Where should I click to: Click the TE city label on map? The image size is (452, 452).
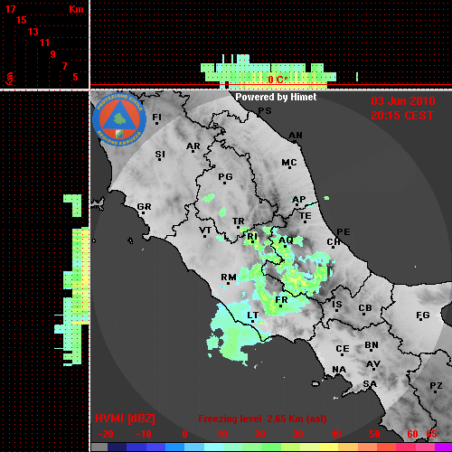[x=306, y=216]
